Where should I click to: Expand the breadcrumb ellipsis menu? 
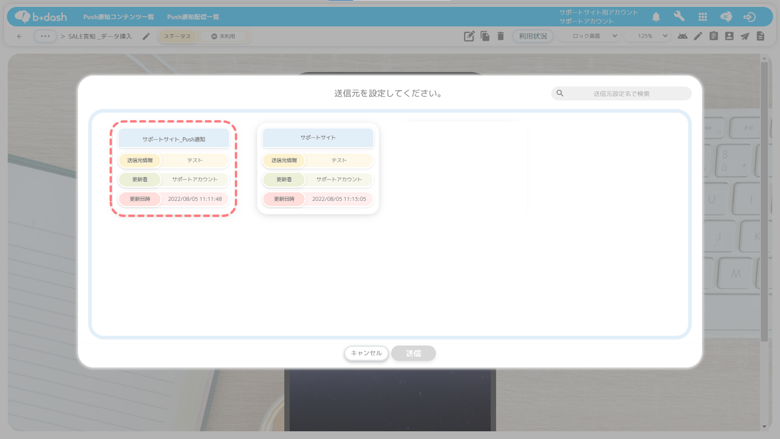coord(45,36)
